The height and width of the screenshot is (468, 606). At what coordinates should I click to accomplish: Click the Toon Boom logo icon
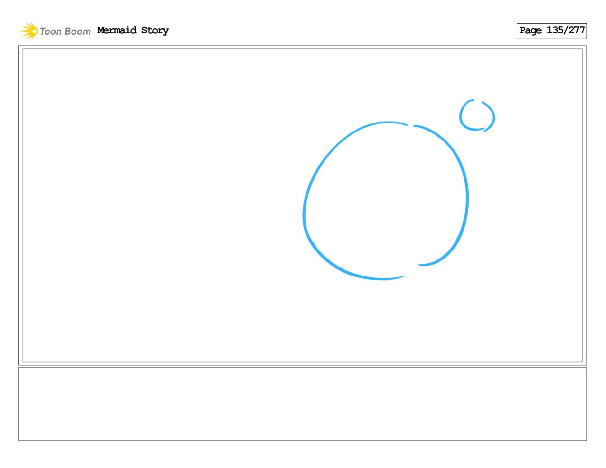(29, 31)
